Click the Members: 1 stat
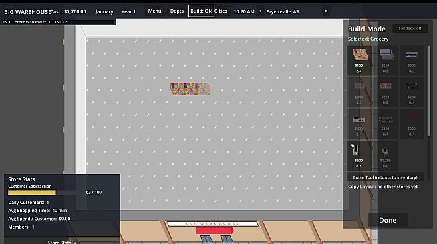Viewport: 437px width, 244px height. coord(21,227)
